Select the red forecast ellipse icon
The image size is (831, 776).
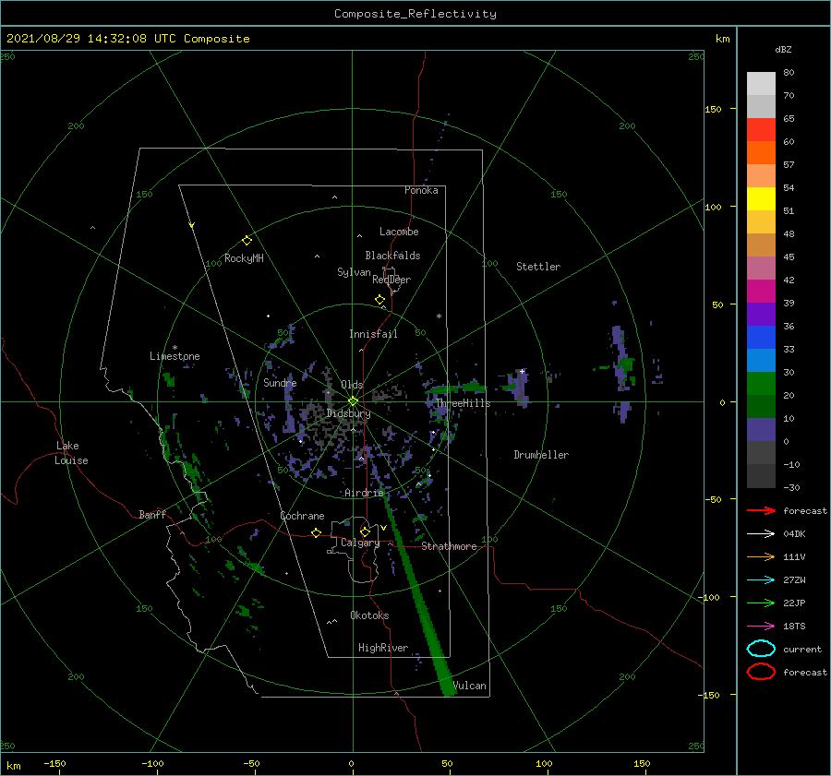[x=761, y=672]
